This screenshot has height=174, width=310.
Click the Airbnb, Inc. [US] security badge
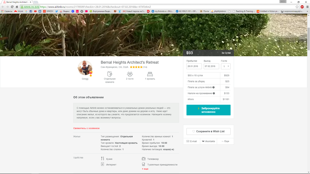tap(30, 7)
